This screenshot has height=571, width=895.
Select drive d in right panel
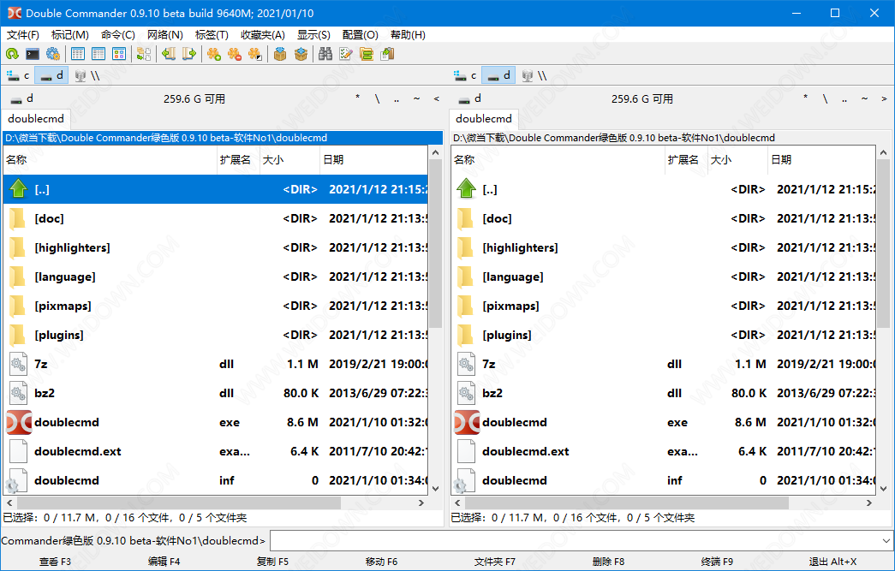pyautogui.click(x=498, y=75)
